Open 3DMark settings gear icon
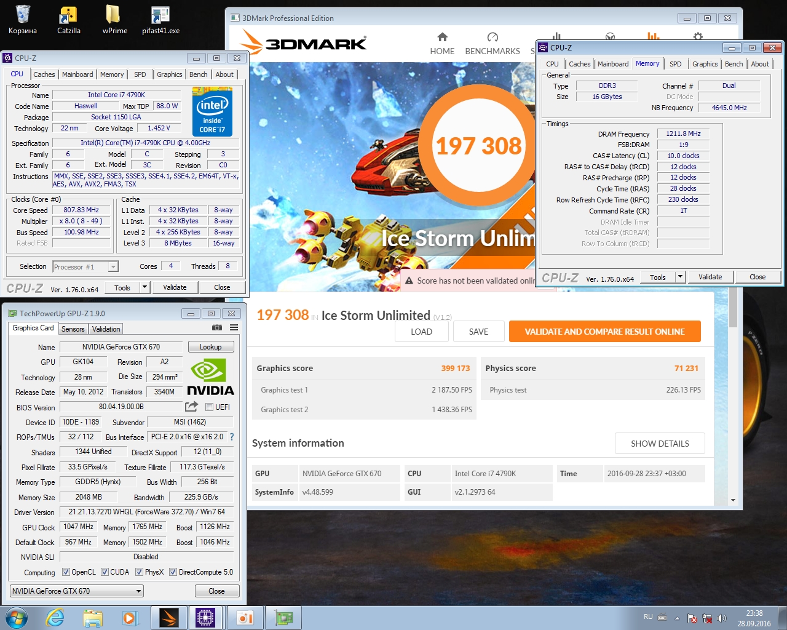The height and width of the screenshot is (630, 787). click(698, 36)
